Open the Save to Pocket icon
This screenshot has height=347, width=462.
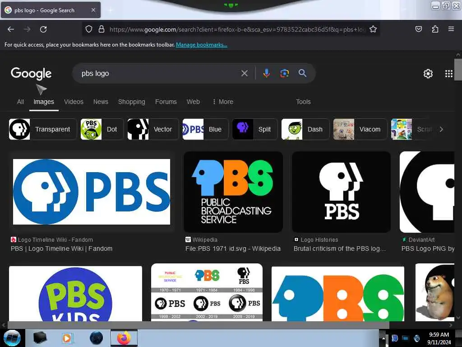pyautogui.click(x=418, y=29)
